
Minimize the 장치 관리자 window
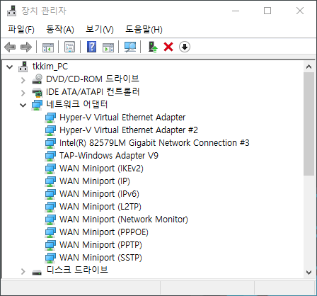point(236,11)
